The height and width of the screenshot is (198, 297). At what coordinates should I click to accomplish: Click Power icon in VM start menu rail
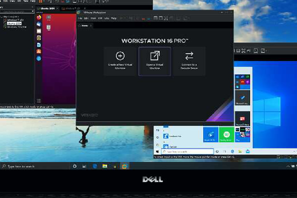click(157, 145)
